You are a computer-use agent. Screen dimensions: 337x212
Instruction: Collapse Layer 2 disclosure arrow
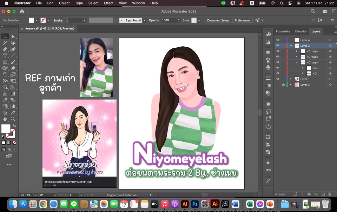[291, 46]
